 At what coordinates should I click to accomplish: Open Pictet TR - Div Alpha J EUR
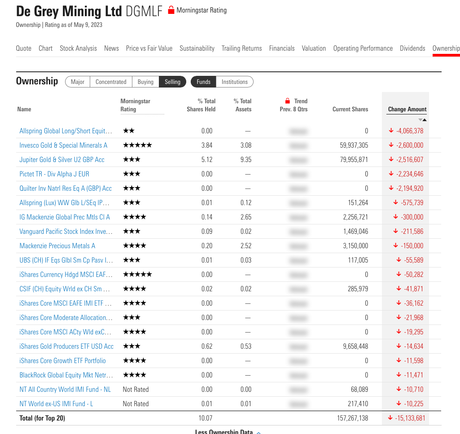point(54,174)
